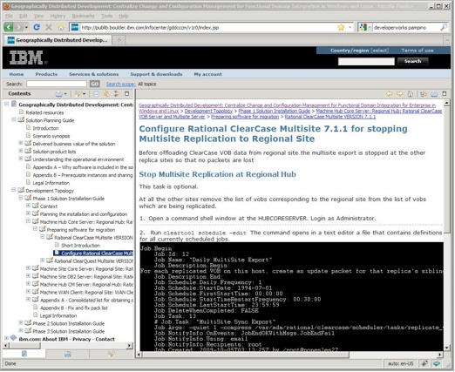
Task: Click the GO search button
Action: click(94, 85)
